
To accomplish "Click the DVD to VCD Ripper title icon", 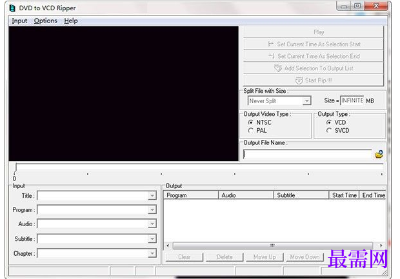I will [x=12, y=8].
